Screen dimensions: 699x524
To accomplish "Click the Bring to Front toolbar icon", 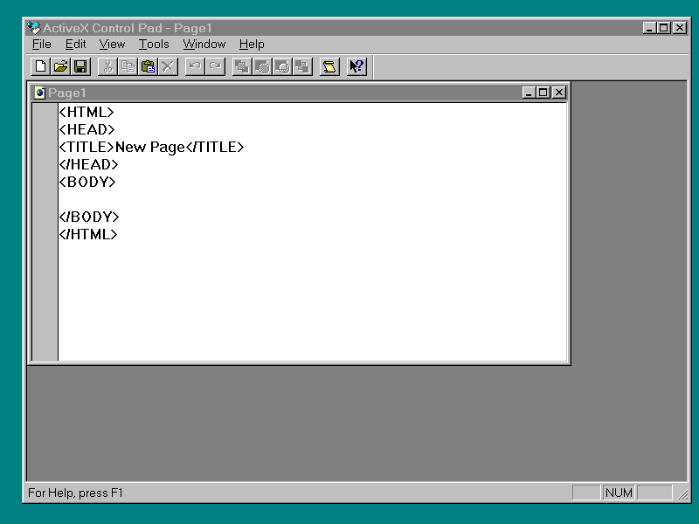I will (242, 66).
